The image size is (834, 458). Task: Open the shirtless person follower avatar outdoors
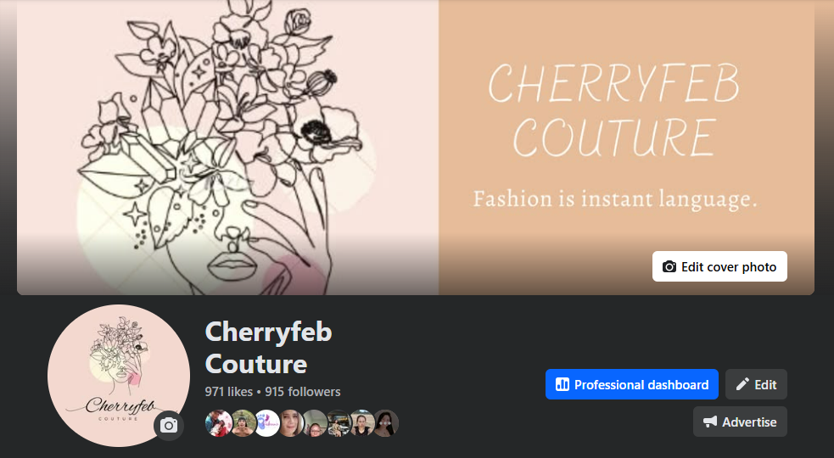pos(243,423)
